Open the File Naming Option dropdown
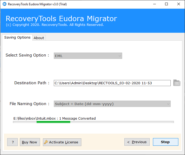 tap(112, 104)
